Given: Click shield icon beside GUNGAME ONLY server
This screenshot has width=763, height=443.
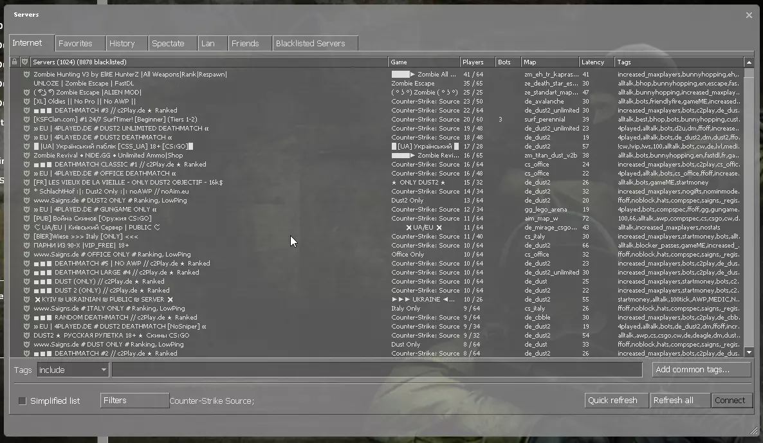Looking at the screenshot, I should (x=27, y=209).
